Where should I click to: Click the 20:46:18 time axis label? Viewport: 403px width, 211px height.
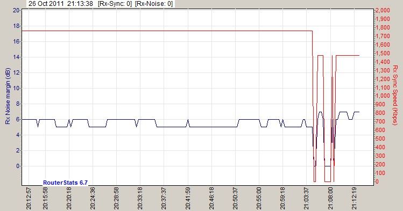[211, 199]
